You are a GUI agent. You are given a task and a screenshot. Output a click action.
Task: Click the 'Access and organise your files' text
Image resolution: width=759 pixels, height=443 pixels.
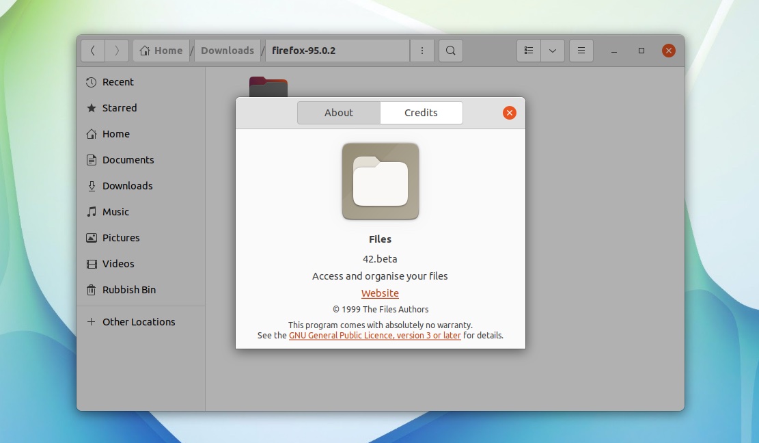380,276
